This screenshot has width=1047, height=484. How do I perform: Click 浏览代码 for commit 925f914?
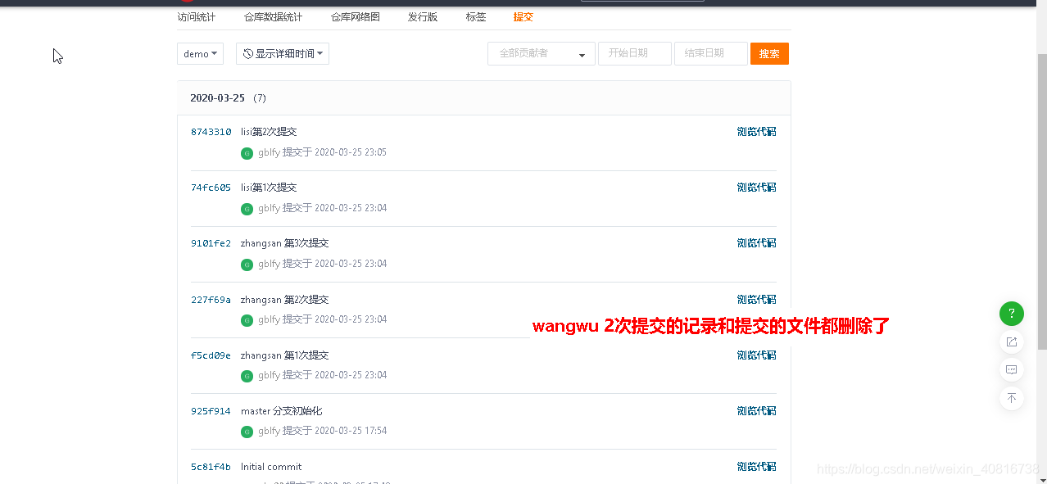click(x=756, y=411)
